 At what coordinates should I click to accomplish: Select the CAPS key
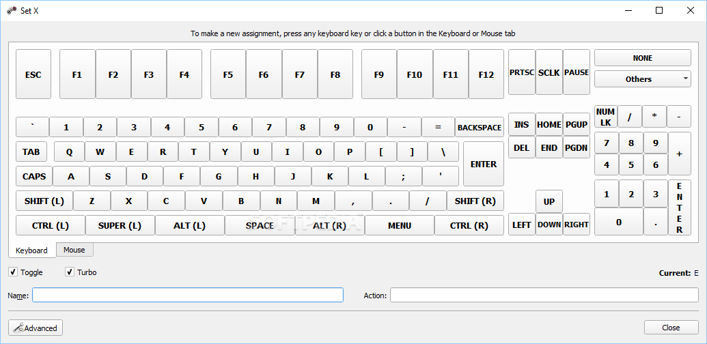click(x=34, y=177)
